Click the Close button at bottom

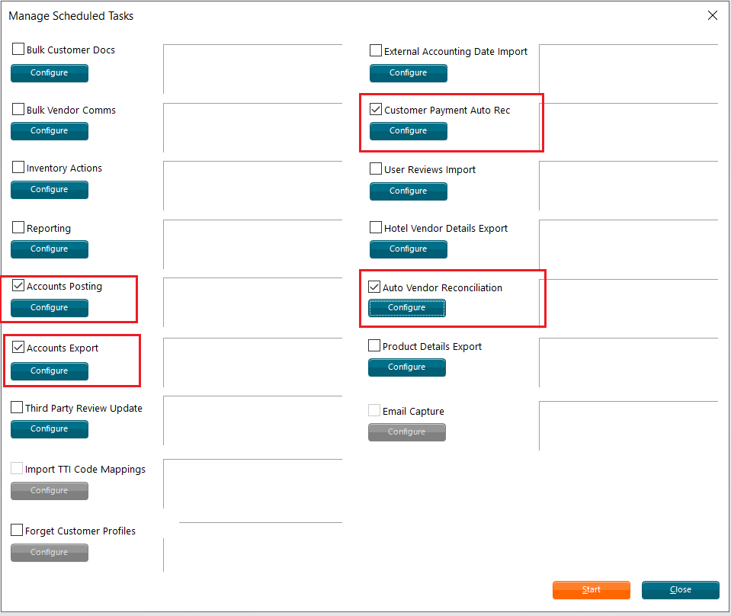(x=680, y=590)
